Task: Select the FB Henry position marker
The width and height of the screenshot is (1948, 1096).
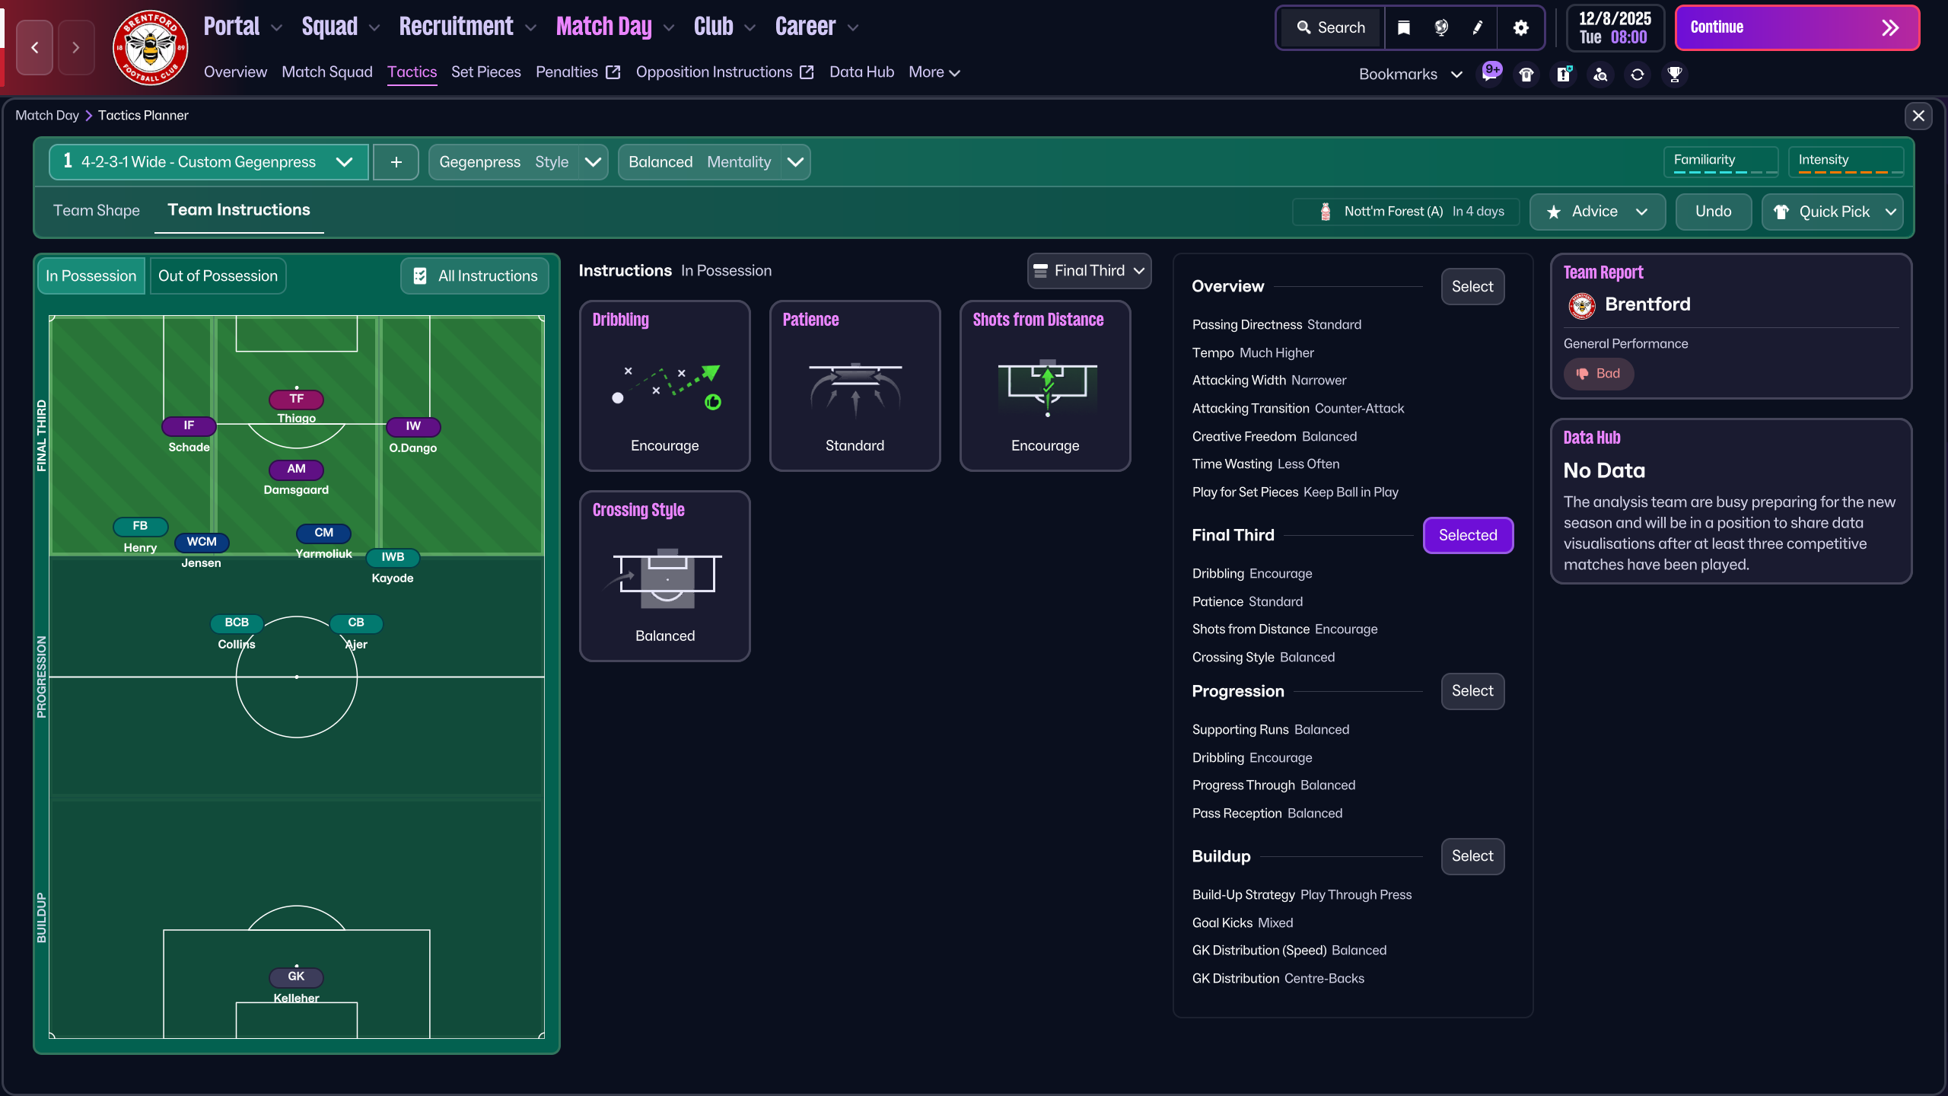Action: [x=140, y=526]
